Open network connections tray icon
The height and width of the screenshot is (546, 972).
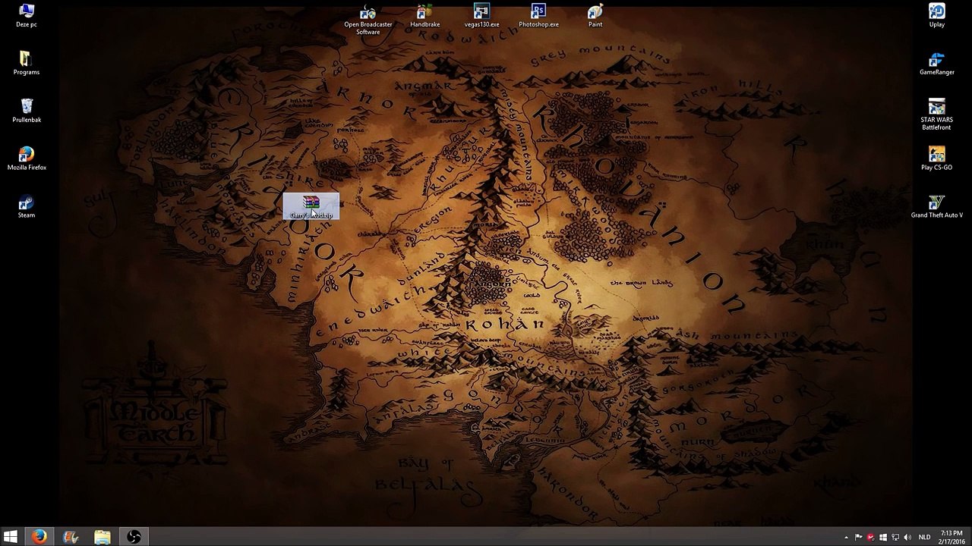[895, 538]
